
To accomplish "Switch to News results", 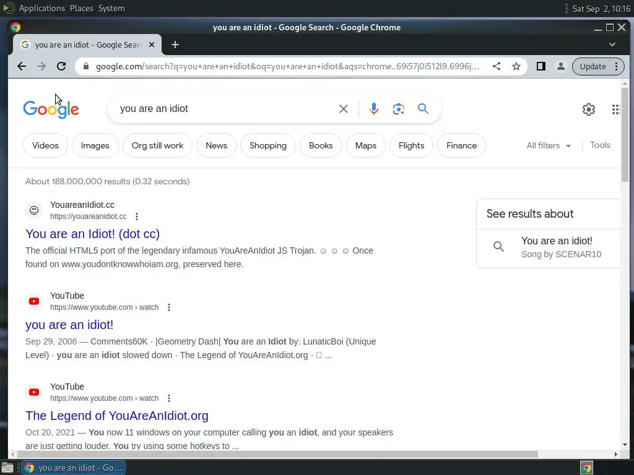I will (x=216, y=145).
